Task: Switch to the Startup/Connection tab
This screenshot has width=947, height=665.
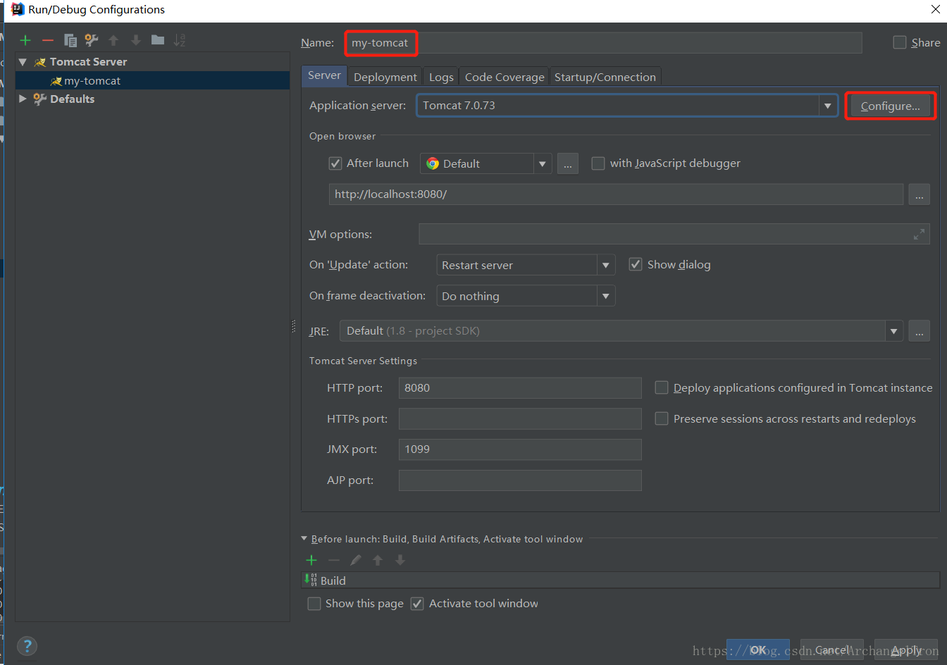Action: tap(605, 77)
